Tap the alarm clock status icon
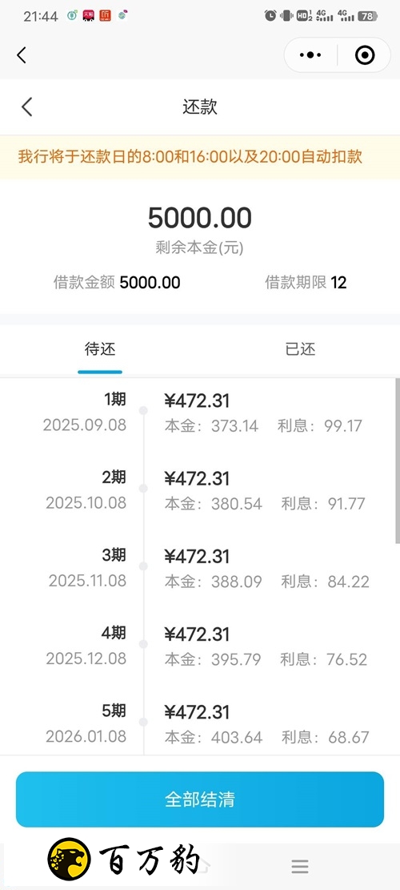The width and height of the screenshot is (400, 890). [270, 16]
